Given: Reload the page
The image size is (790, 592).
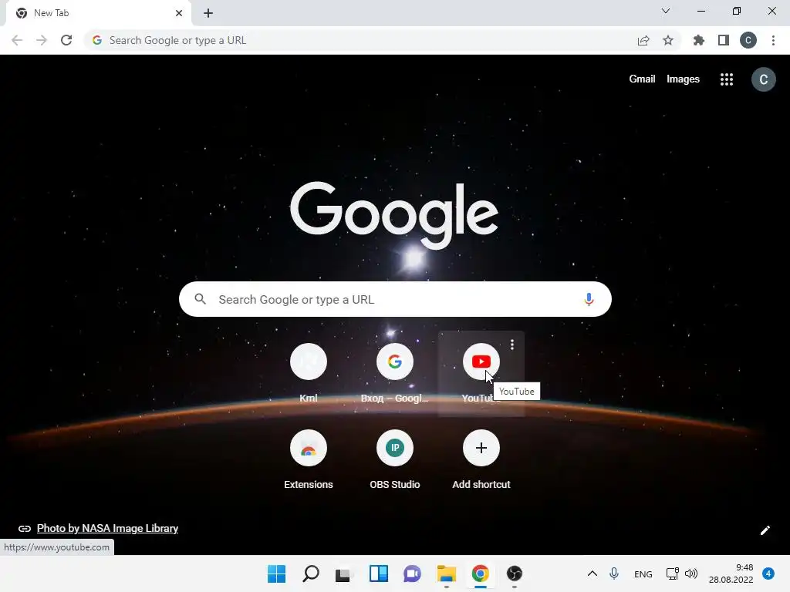Looking at the screenshot, I should pos(66,40).
